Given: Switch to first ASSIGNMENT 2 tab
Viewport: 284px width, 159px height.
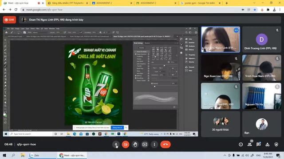Looking at the screenshot, I should point(112,3).
